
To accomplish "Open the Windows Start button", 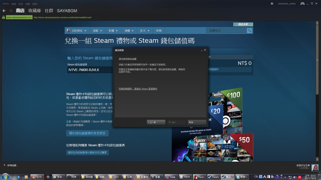I will [5, 177].
